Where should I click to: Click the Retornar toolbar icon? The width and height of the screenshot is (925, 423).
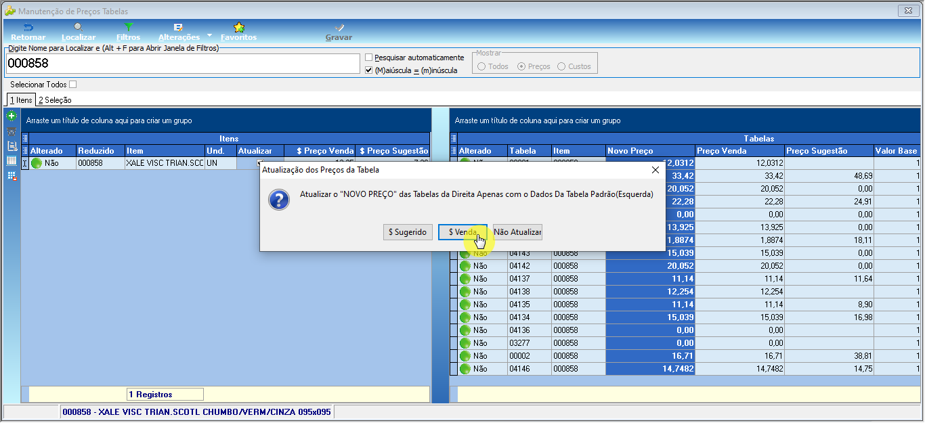pyautogui.click(x=28, y=31)
